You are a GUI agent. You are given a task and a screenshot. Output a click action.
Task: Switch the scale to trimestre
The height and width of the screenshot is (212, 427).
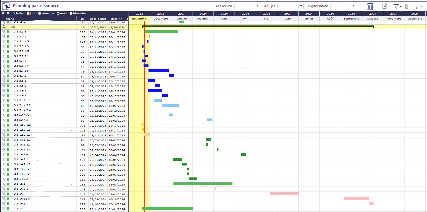coord(71,14)
